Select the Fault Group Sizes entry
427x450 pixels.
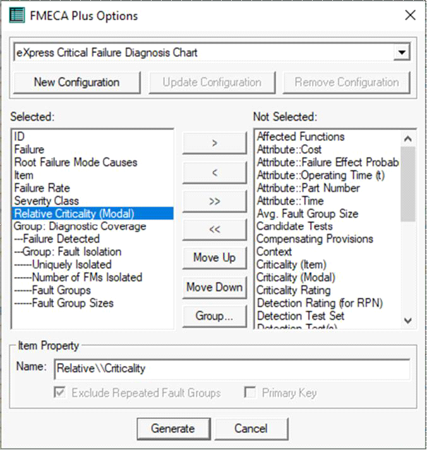pyautogui.click(x=92, y=303)
